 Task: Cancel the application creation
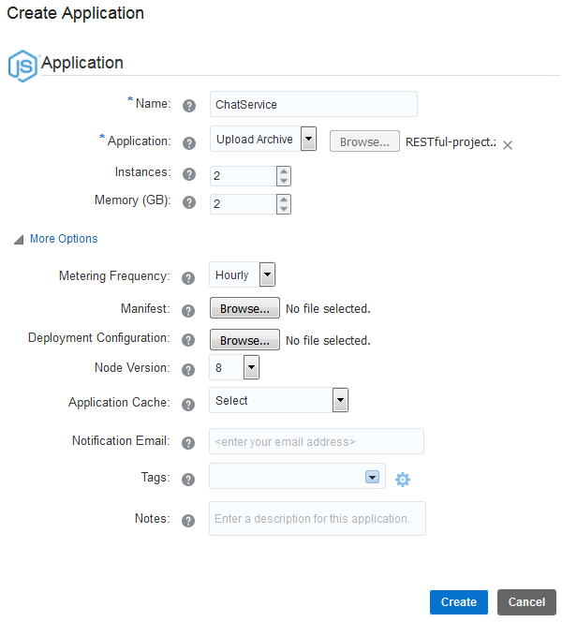526,601
